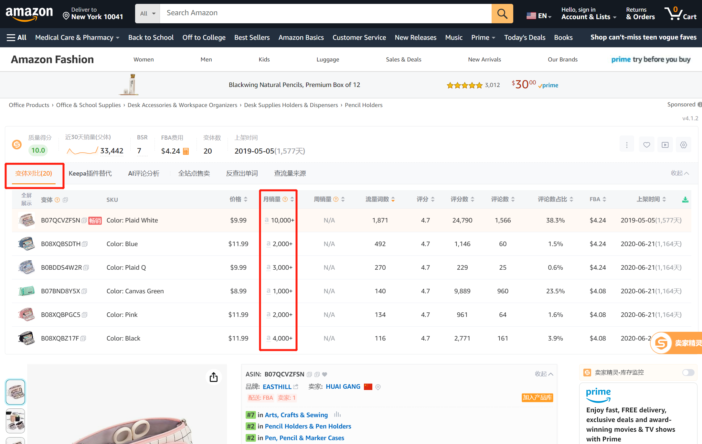Image resolution: width=702 pixels, height=444 pixels.
Task: Click the 全屏展示 fullscreen label
Action: pyautogui.click(x=27, y=199)
